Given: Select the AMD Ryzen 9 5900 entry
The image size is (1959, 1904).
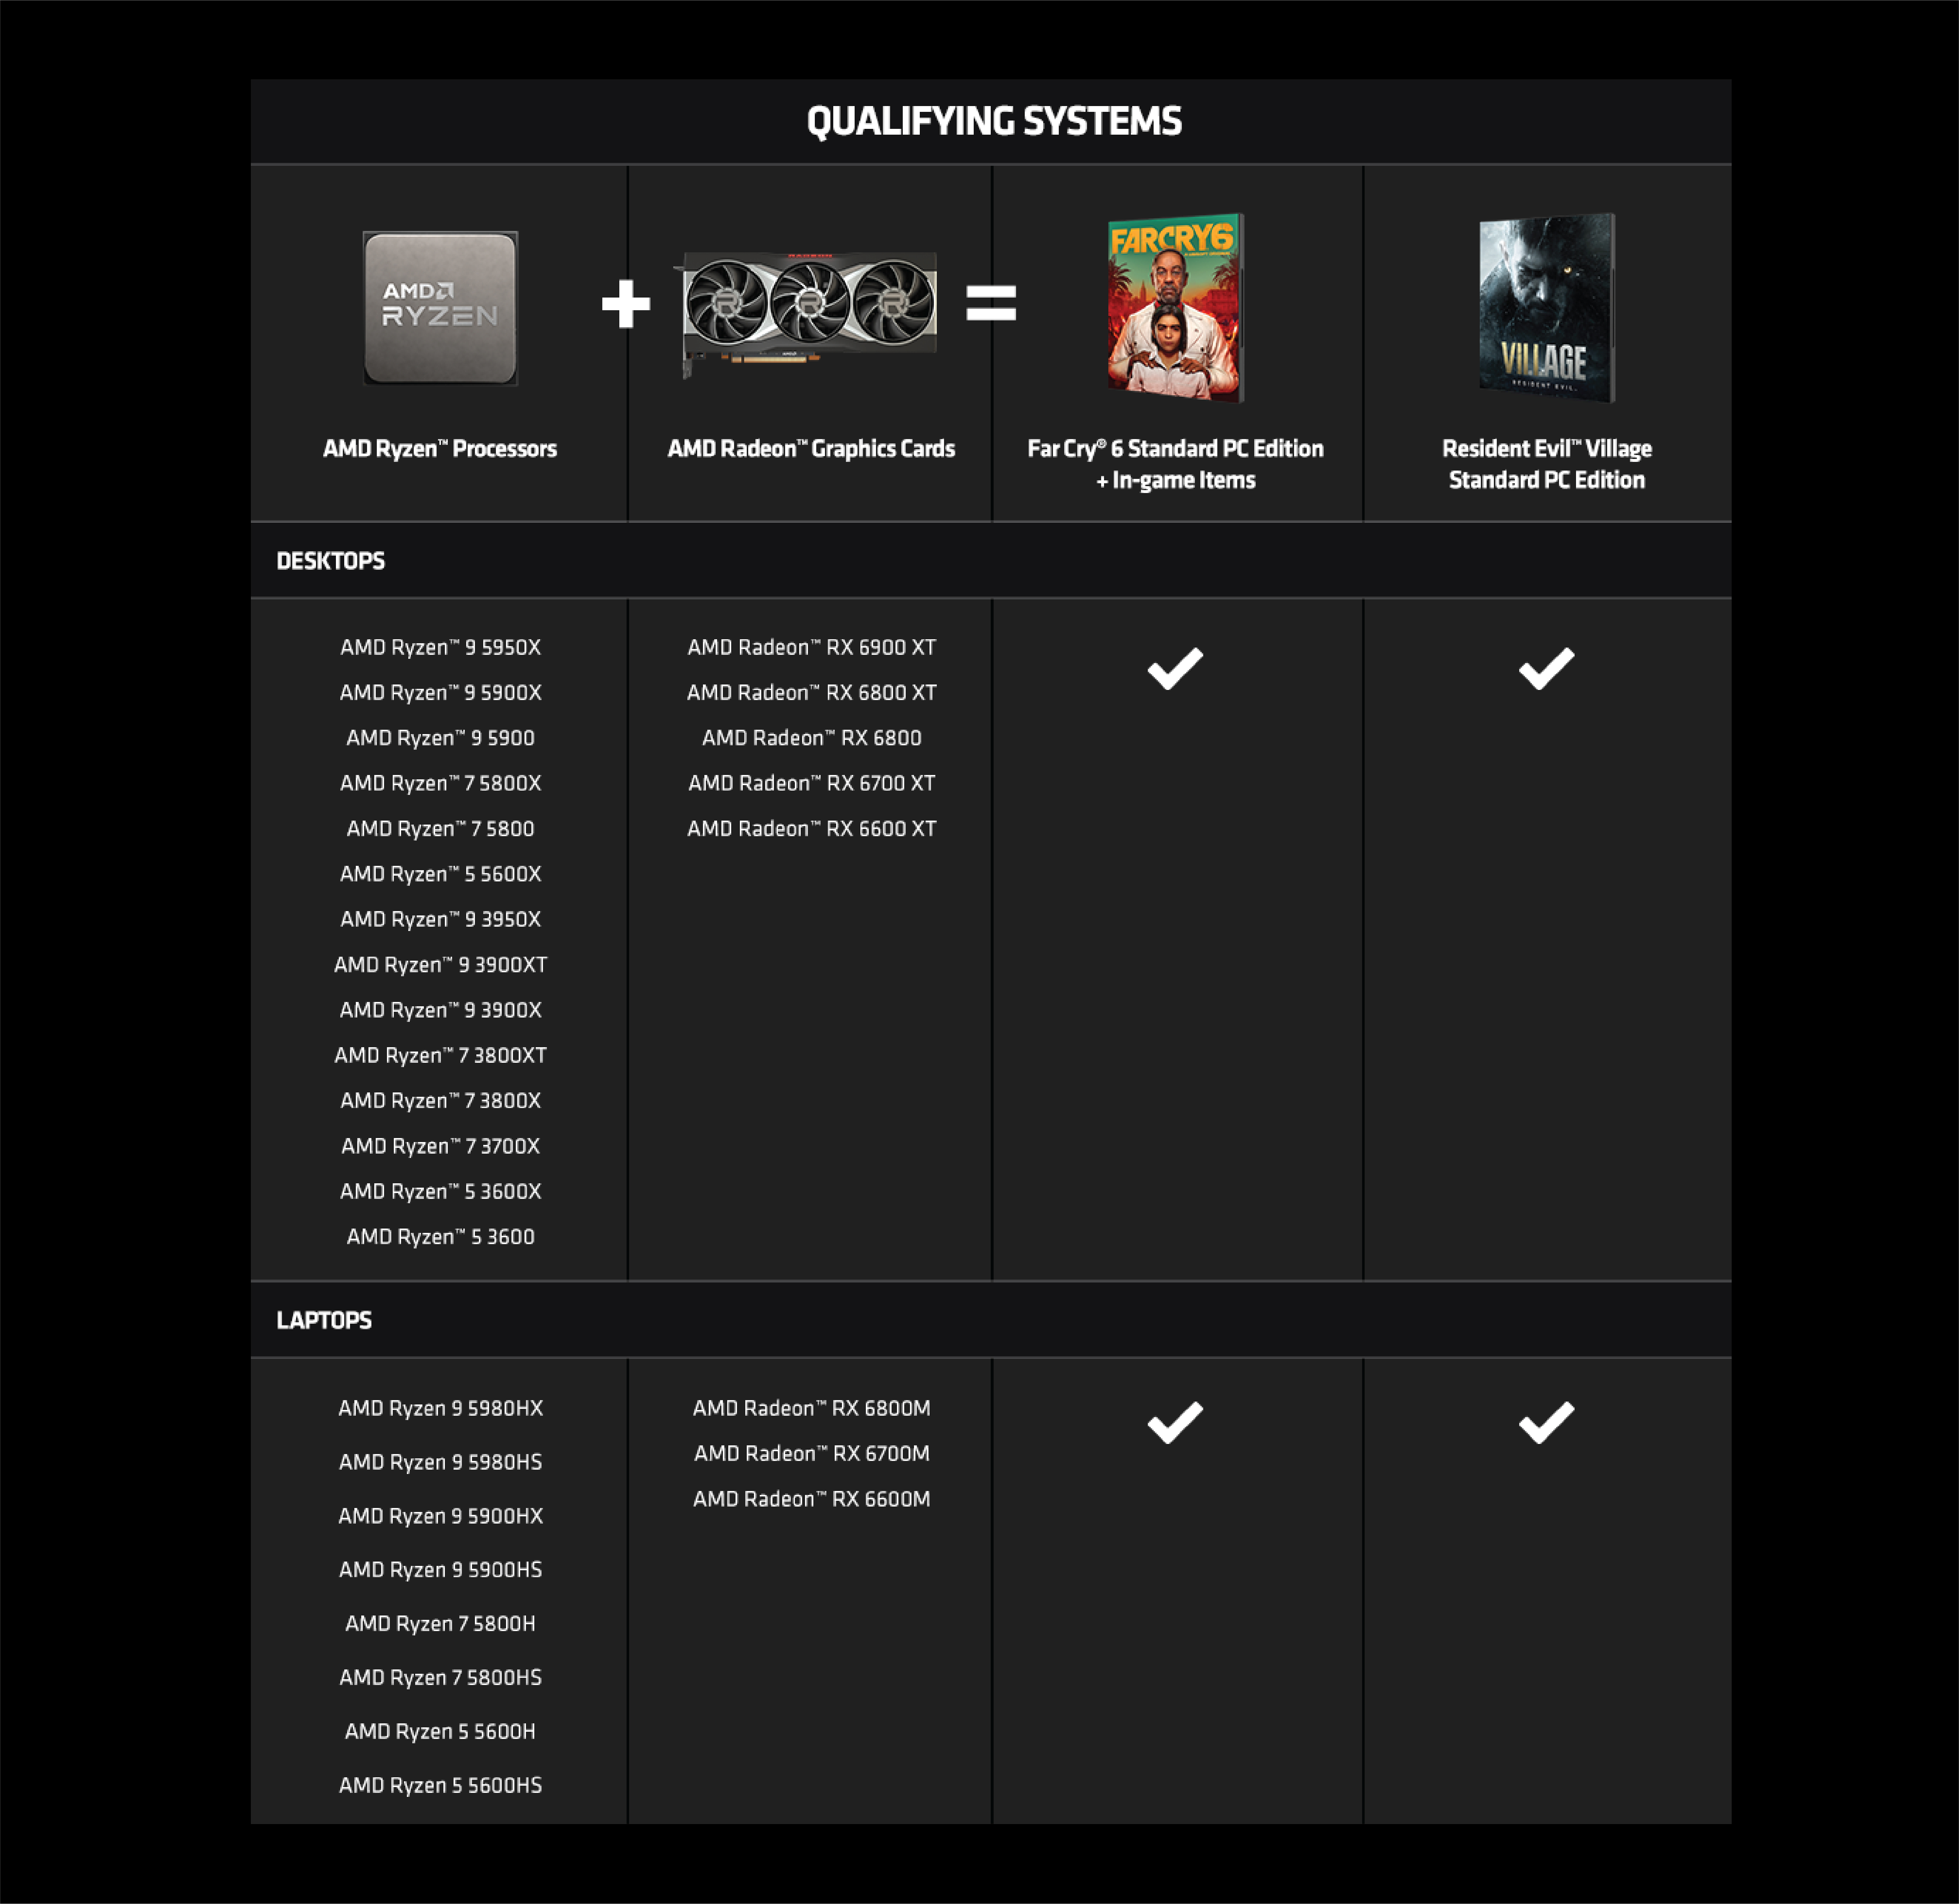Looking at the screenshot, I should (x=440, y=738).
